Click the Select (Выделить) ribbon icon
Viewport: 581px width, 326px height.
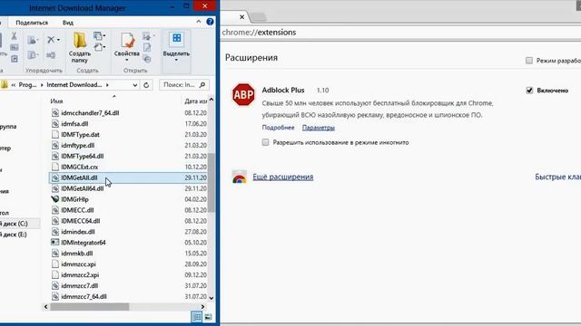tap(177, 39)
